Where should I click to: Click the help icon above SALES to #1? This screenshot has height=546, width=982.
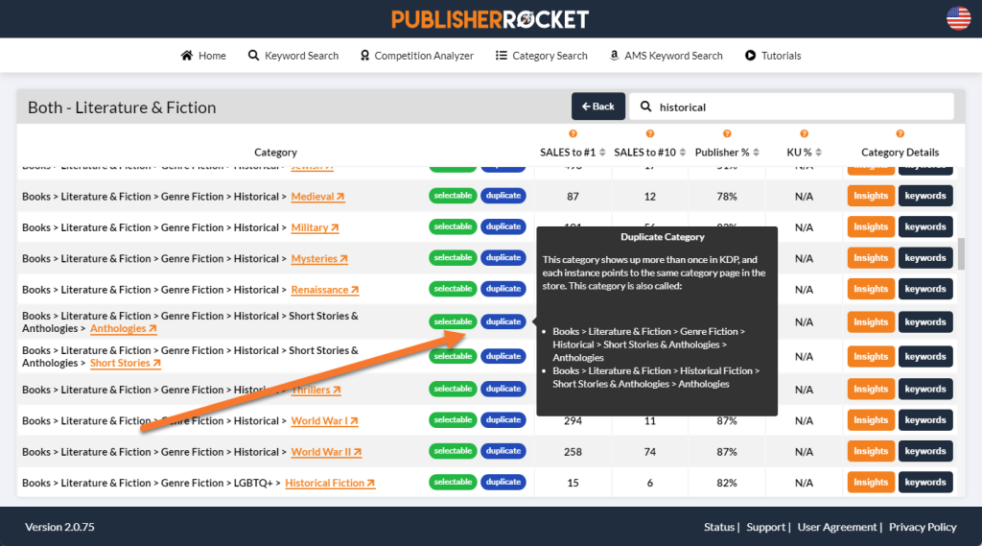pyautogui.click(x=573, y=134)
